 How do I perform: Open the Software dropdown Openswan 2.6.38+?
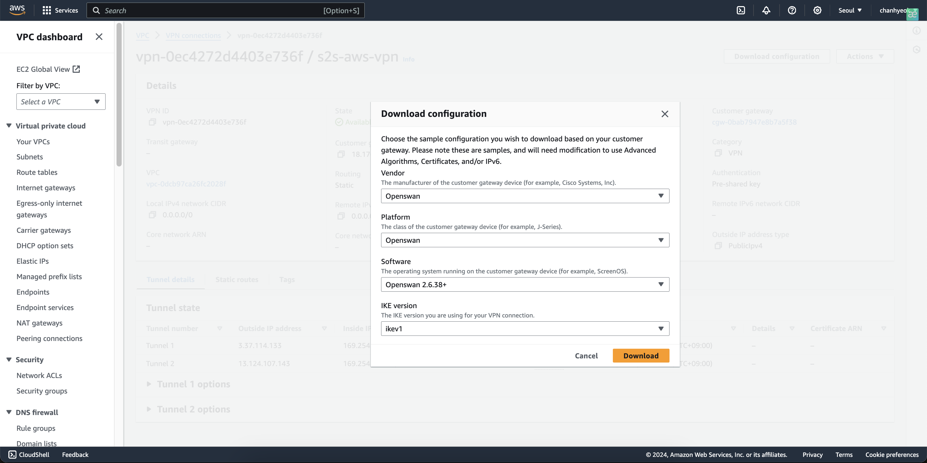(x=525, y=284)
